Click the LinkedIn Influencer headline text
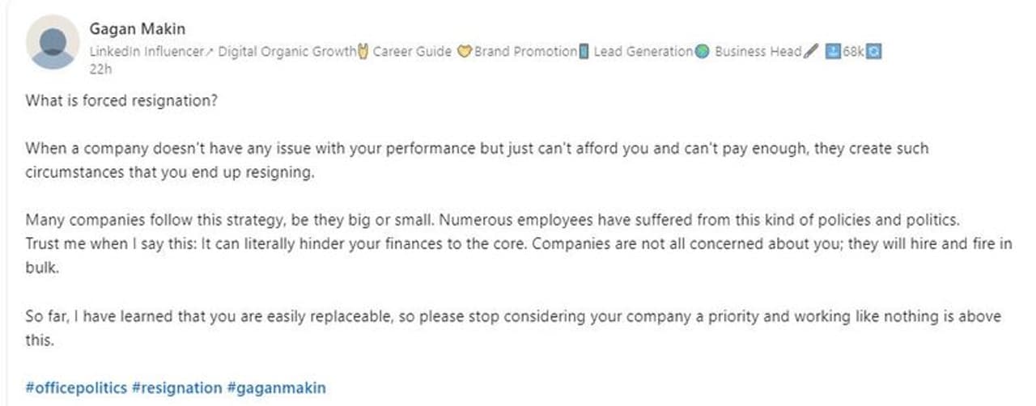Viewport: 1036px width, 406px height. 147,52
